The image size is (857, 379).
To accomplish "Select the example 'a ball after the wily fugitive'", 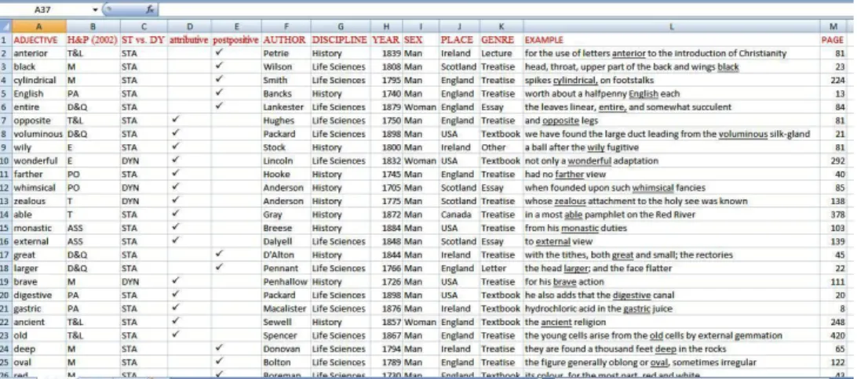I will [671, 147].
